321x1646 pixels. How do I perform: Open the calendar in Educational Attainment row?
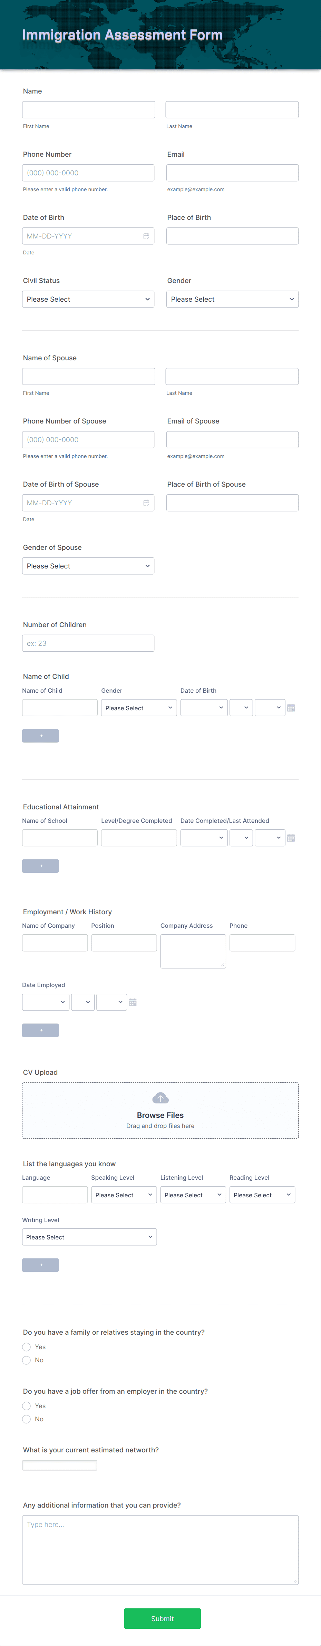point(292,838)
